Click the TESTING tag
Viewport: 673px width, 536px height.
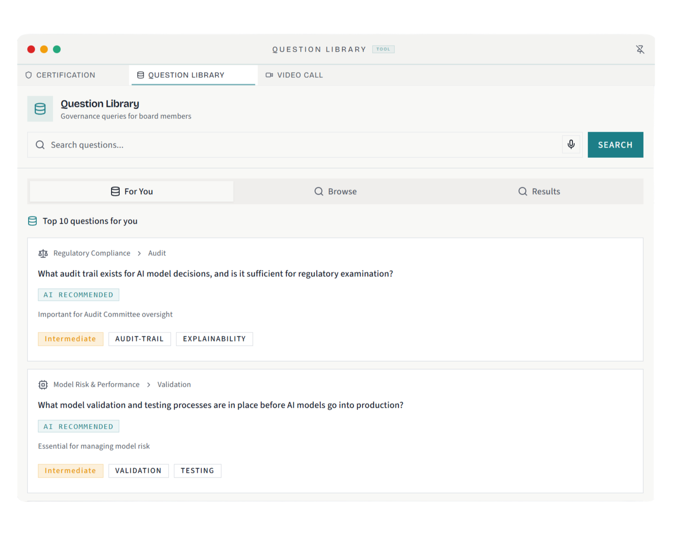tap(198, 471)
